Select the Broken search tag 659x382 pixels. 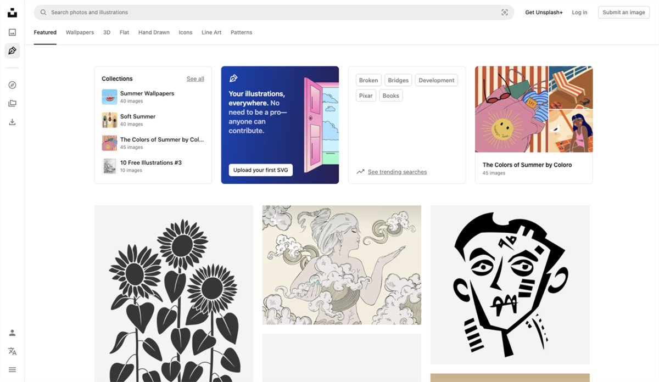coord(368,80)
